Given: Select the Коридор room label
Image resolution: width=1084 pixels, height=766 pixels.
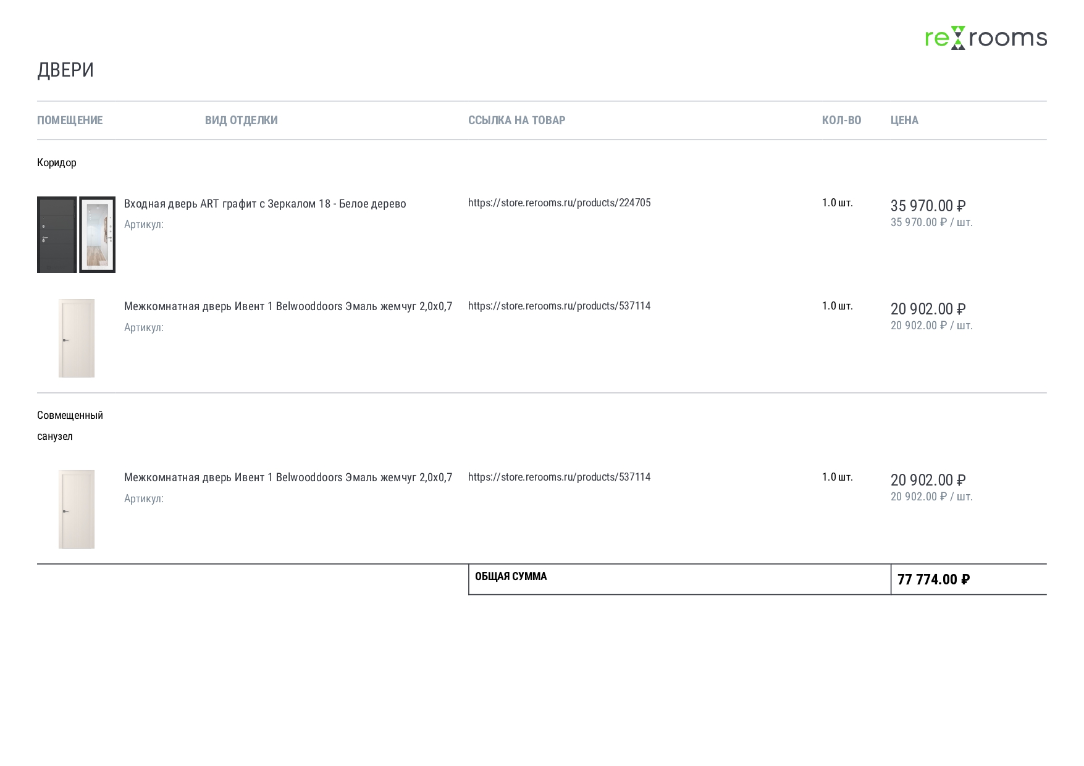Looking at the screenshot, I should pos(57,162).
